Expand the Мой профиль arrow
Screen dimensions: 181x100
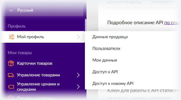point(78,37)
